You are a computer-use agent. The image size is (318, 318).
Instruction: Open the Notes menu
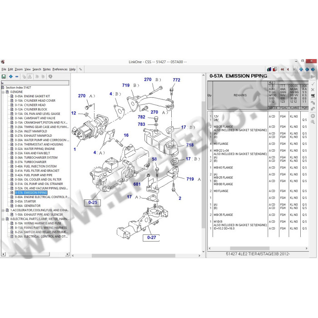[x=47, y=70]
